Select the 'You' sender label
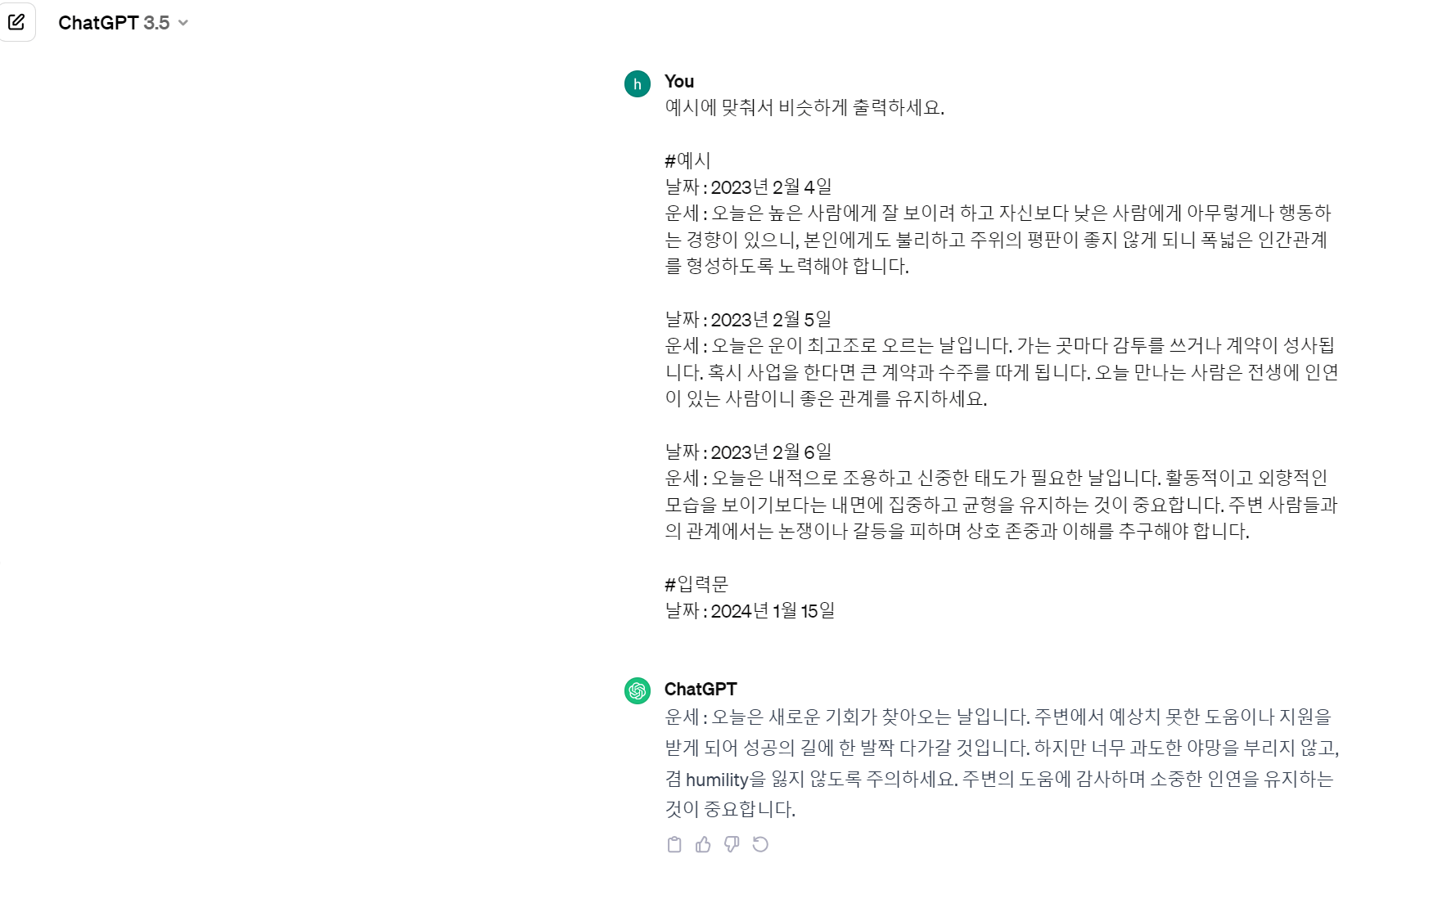This screenshot has height=908, width=1433. pyautogui.click(x=680, y=82)
